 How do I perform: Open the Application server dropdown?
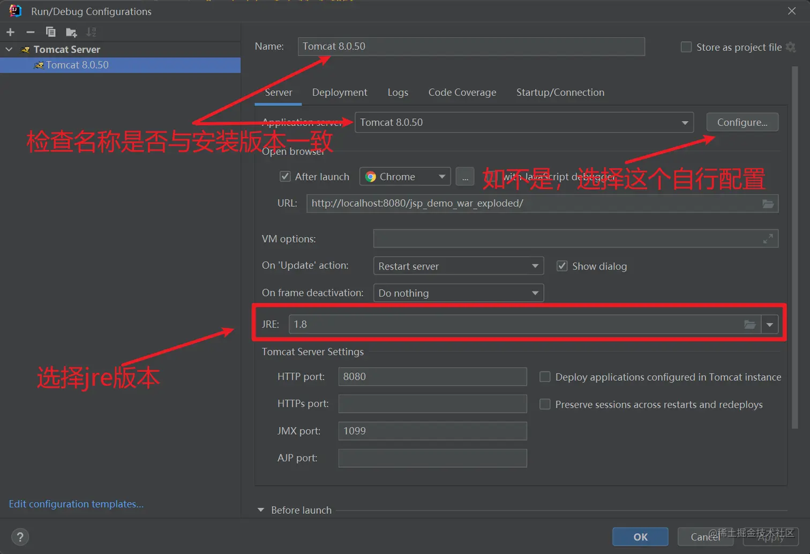524,122
